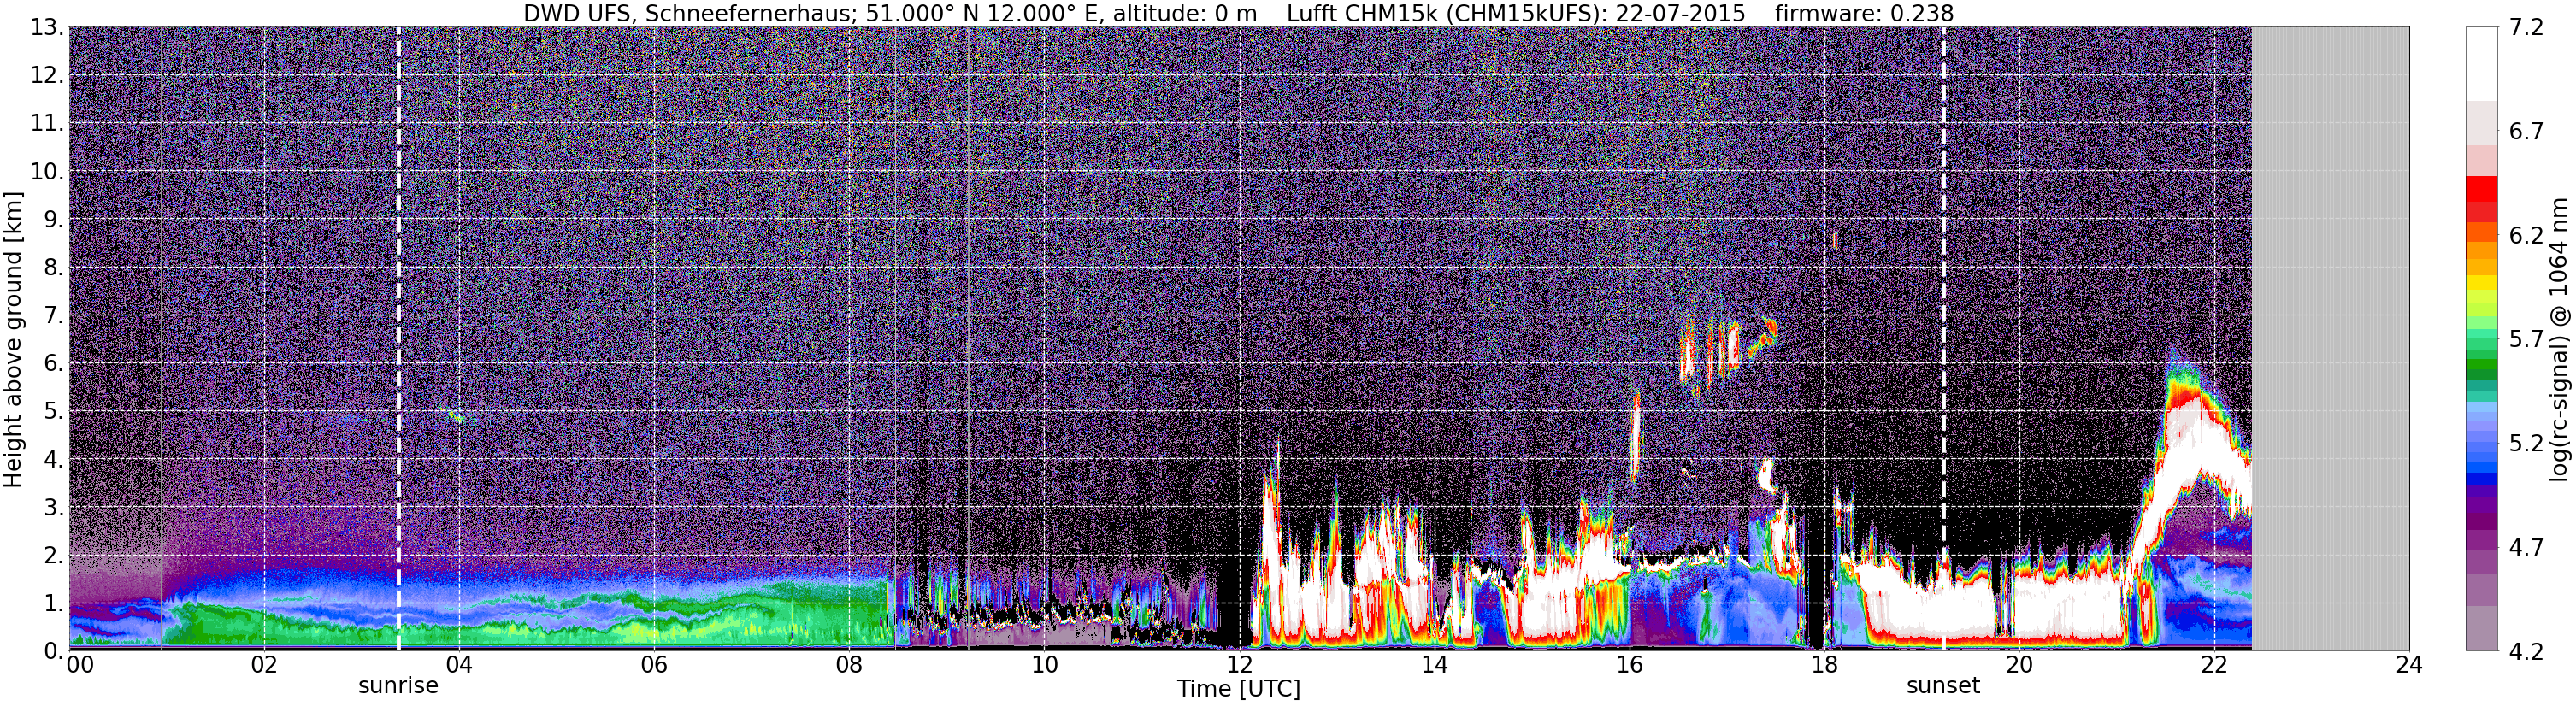
Task: Click the dashed sunrise marker line
Action: [x=398, y=338]
